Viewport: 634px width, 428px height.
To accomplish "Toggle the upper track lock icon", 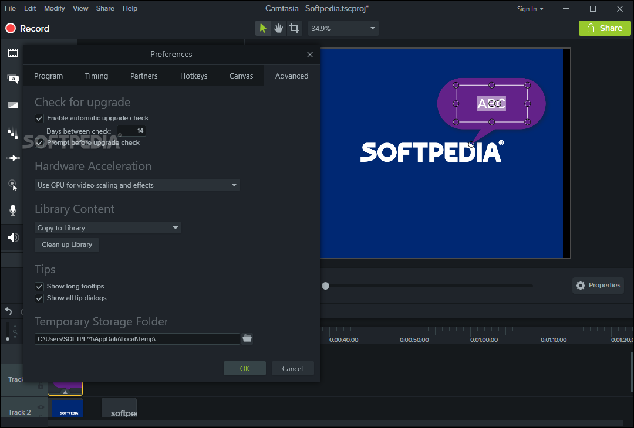I will [x=41, y=386].
